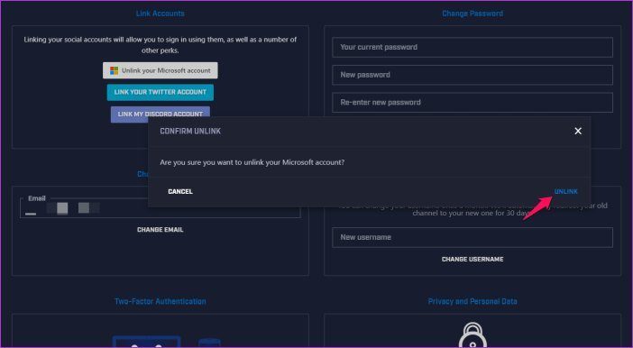Click the CHANGE EMAIL button
This screenshot has width=633, height=348.
click(161, 230)
